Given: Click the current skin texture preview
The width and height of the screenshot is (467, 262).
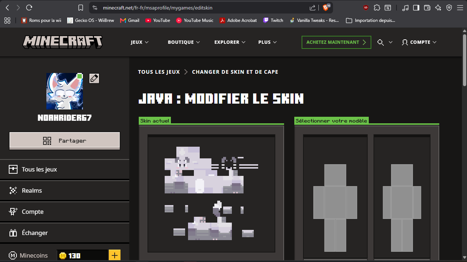Looking at the screenshot, I should click(211, 193).
